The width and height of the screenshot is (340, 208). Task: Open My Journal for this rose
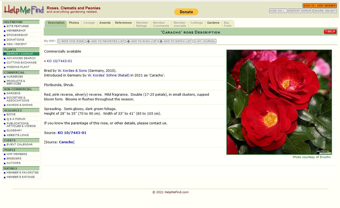pos(205,41)
